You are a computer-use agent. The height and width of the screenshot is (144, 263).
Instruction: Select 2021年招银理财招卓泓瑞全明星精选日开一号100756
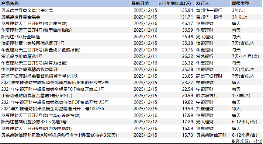(53, 109)
